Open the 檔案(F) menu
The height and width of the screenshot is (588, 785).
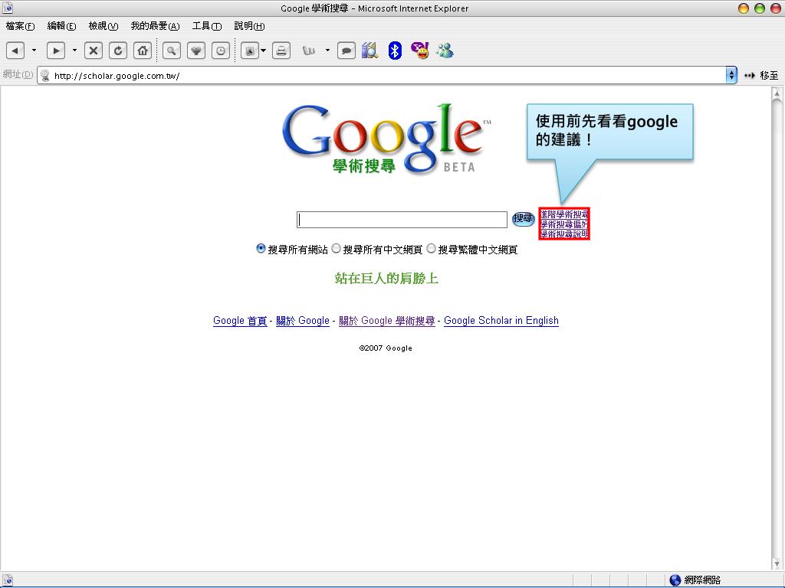click(x=20, y=26)
